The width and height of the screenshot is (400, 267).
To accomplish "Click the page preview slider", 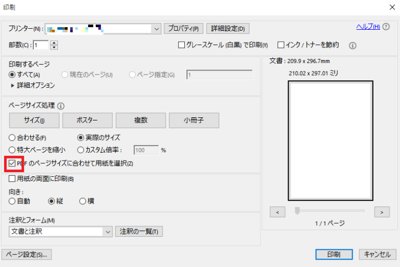I will click(x=297, y=211).
